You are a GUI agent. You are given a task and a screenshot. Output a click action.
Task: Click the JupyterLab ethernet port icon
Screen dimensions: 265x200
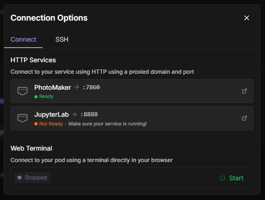22,118
